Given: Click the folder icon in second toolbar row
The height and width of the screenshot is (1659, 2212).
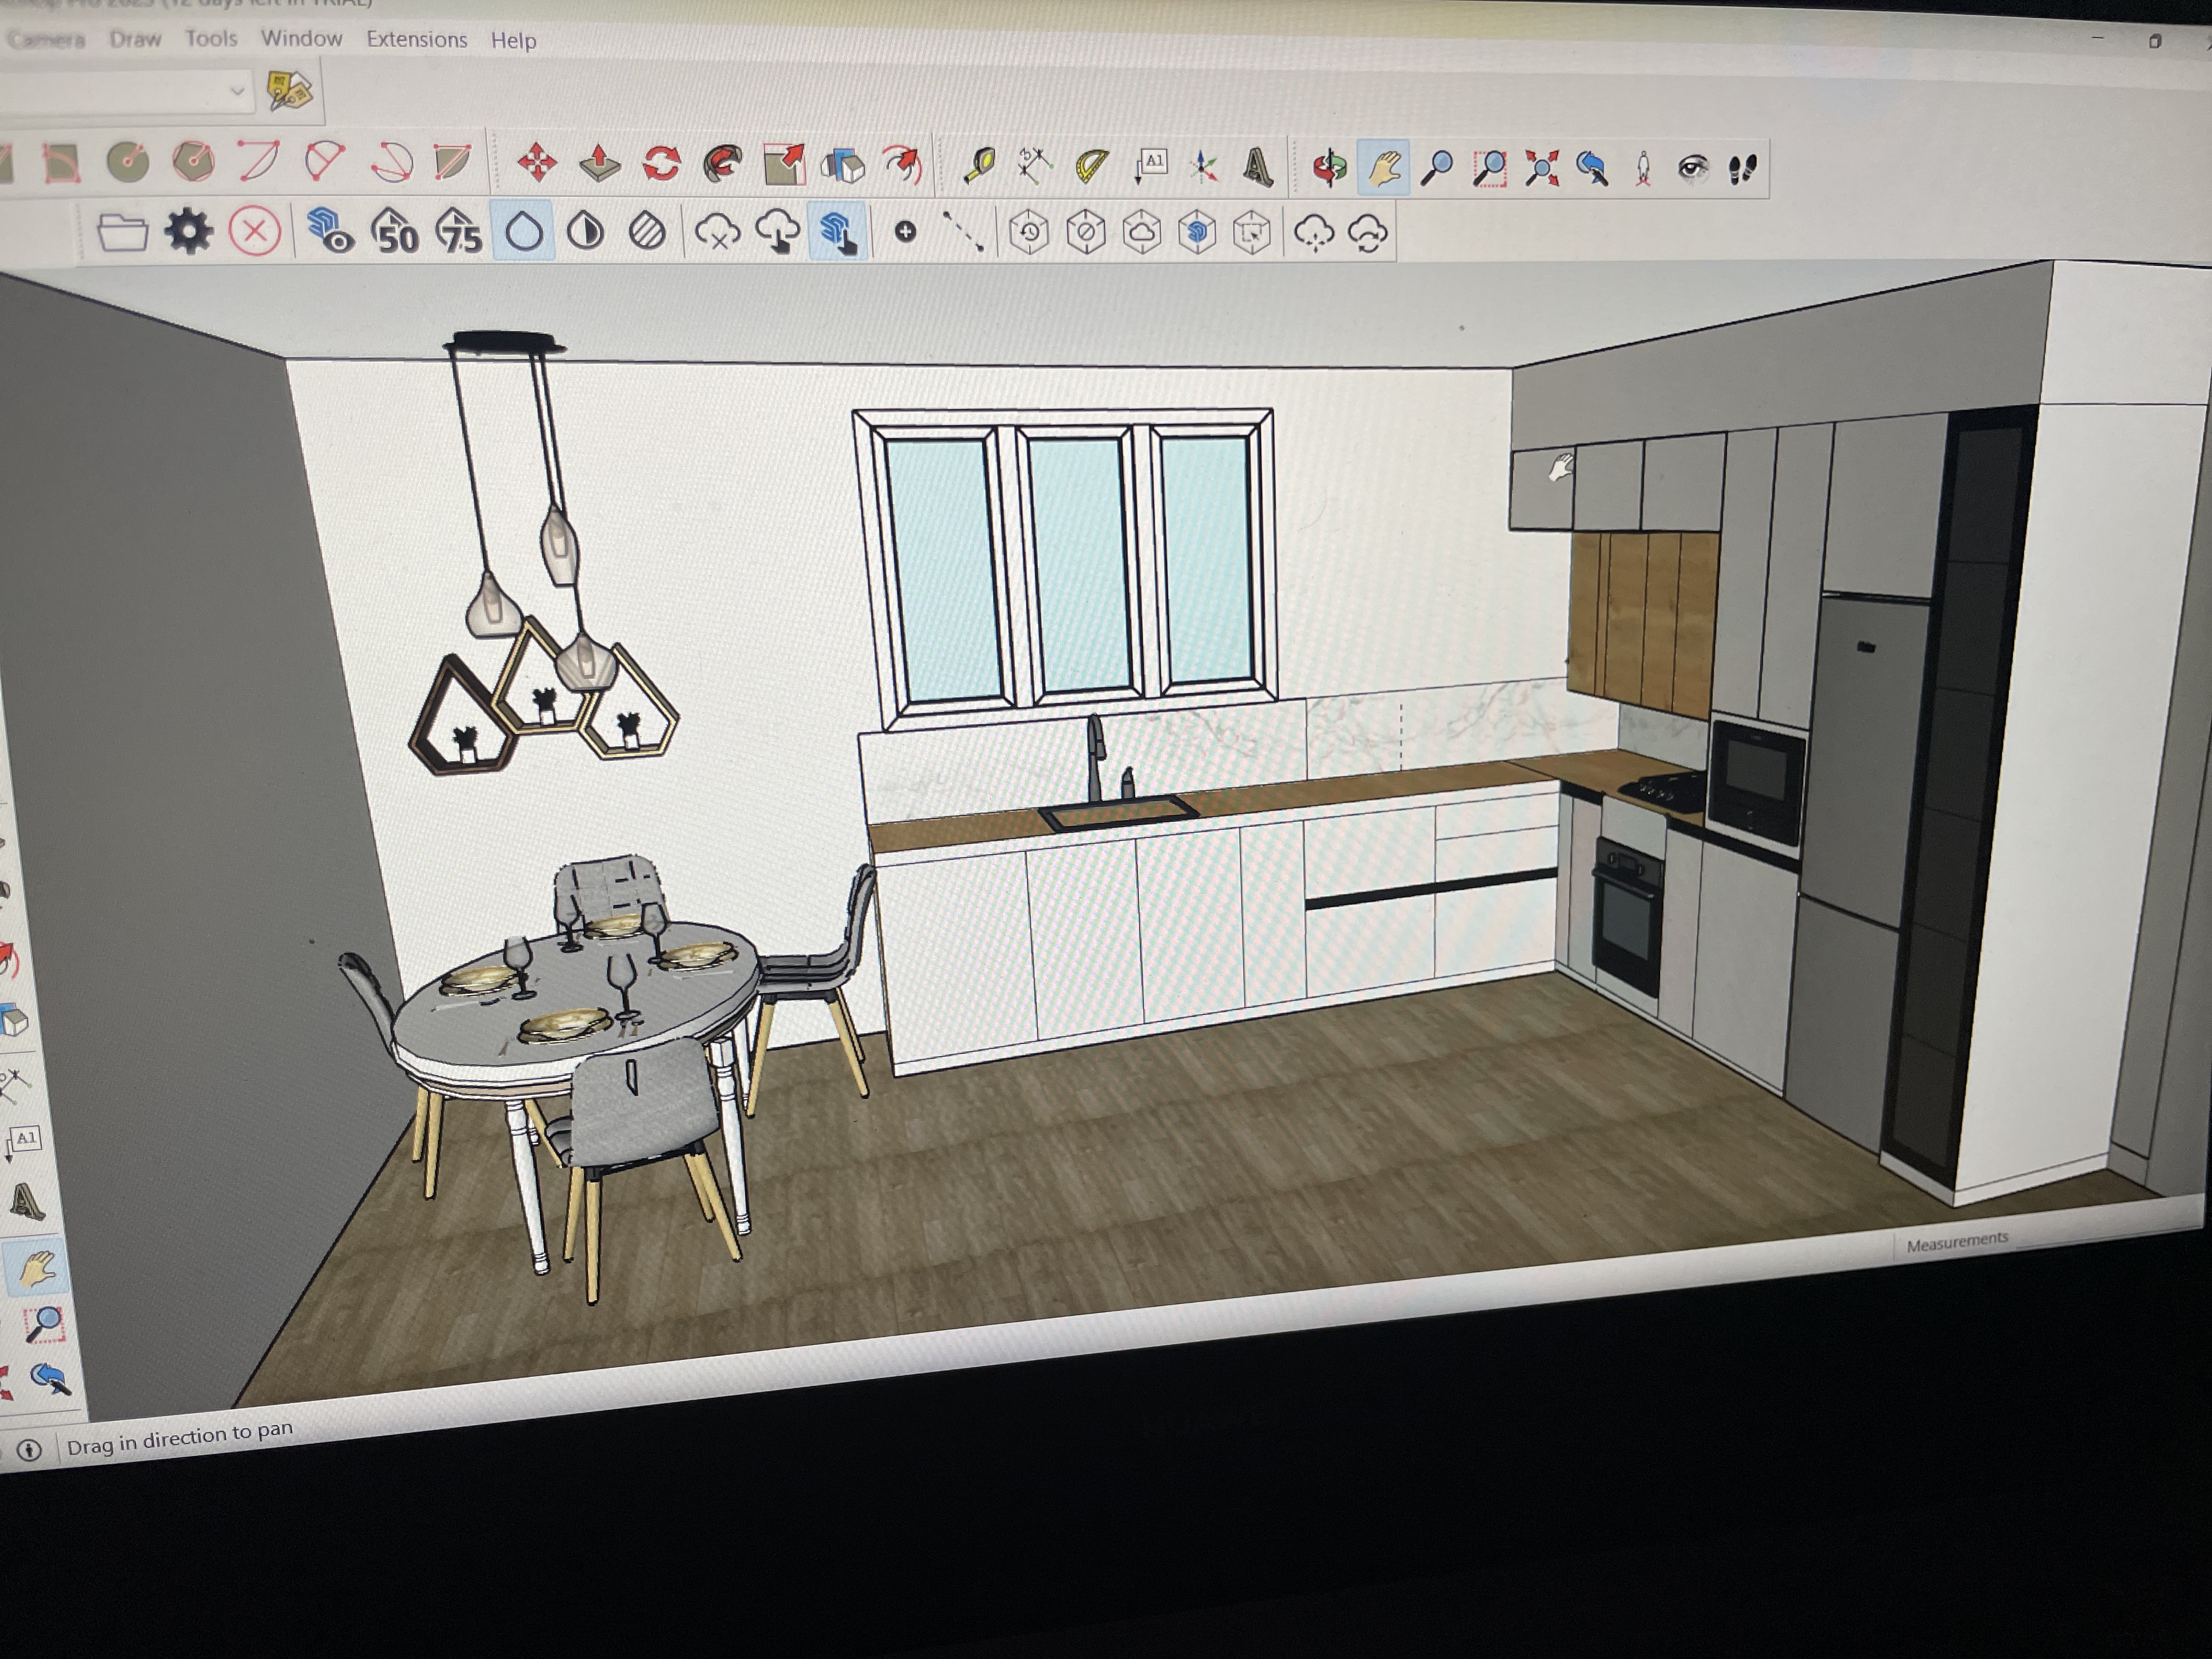Looking at the screenshot, I should [122, 232].
